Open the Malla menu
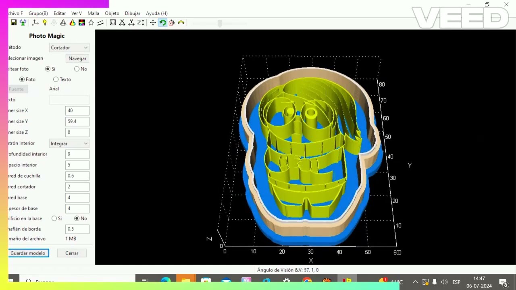The image size is (516, 290). point(93,13)
